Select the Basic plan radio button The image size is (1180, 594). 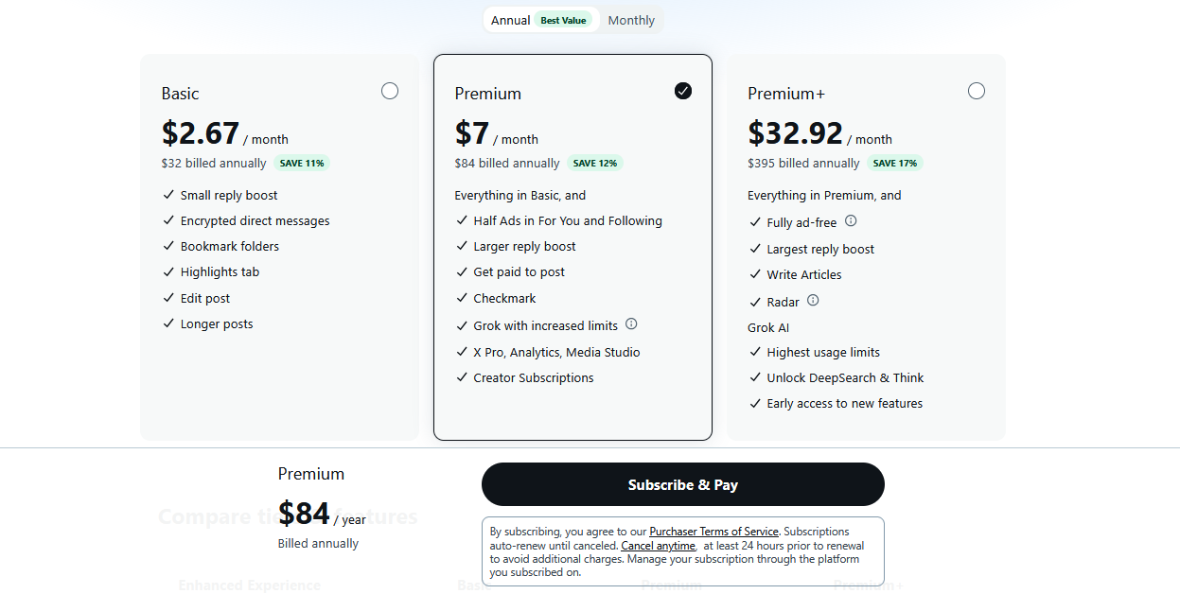(390, 91)
